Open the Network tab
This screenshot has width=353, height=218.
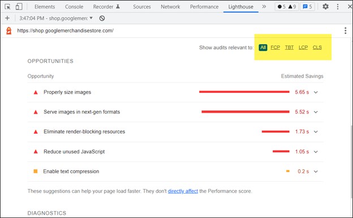point(170,7)
